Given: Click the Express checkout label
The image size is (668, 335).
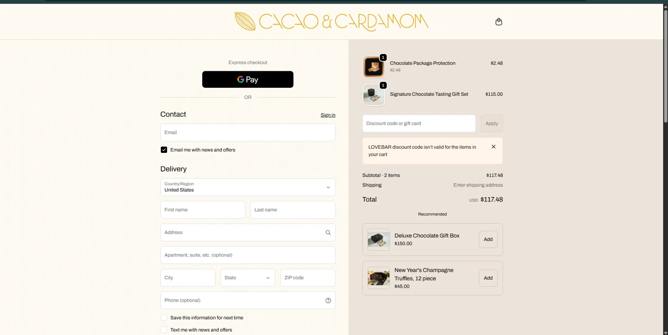Looking at the screenshot, I should (x=248, y=62).
